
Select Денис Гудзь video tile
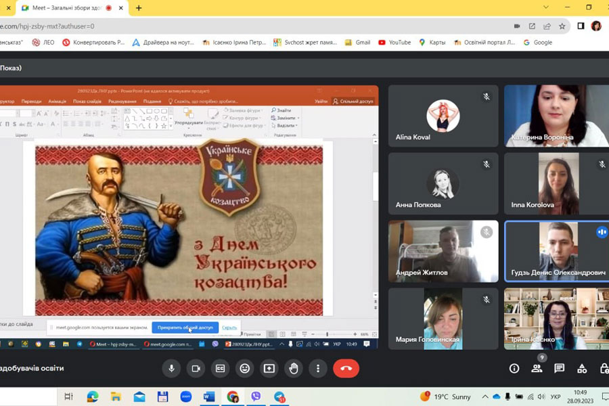coord(556,250)
